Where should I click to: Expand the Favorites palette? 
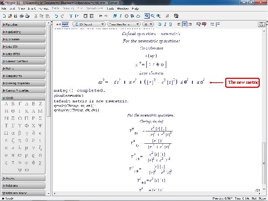click(x=23, y=25)
